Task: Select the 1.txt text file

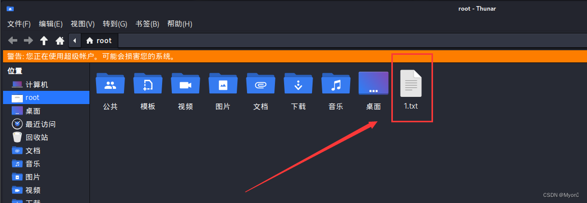Action: pos(411,90)
